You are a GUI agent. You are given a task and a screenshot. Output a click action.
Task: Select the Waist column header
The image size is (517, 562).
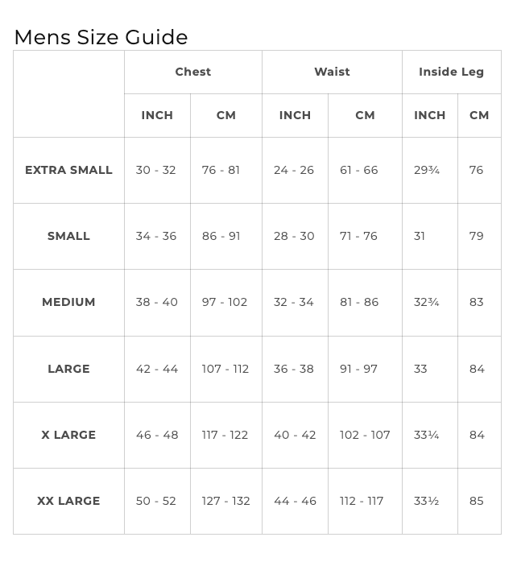pos(332,72)
